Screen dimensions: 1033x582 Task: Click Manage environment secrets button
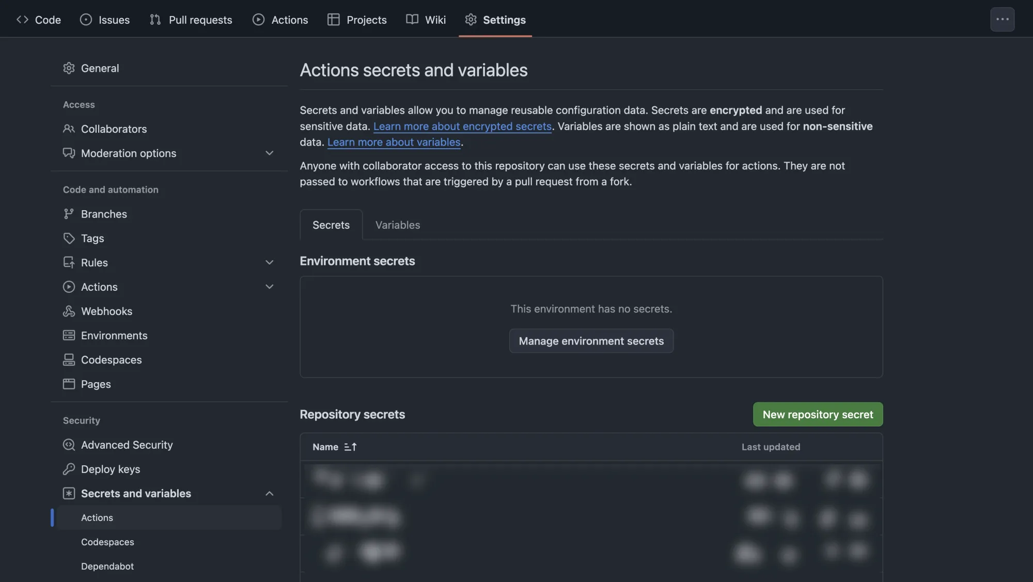tap(591, 341)
